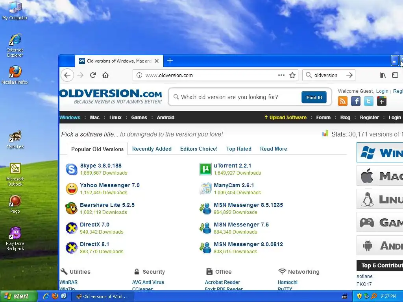Open Mozilla Firefox desktop shortcut

15,75
